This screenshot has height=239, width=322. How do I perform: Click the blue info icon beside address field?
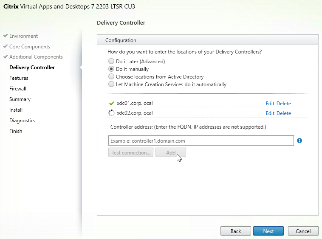(x=299, y=141)
